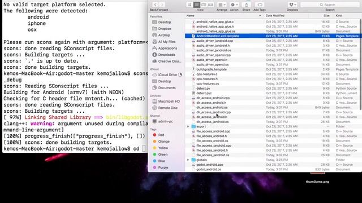The width and height of the screenshot is (362, 203).
Task: Select cpu-features.h file
Action: click(x=272, y=79)
